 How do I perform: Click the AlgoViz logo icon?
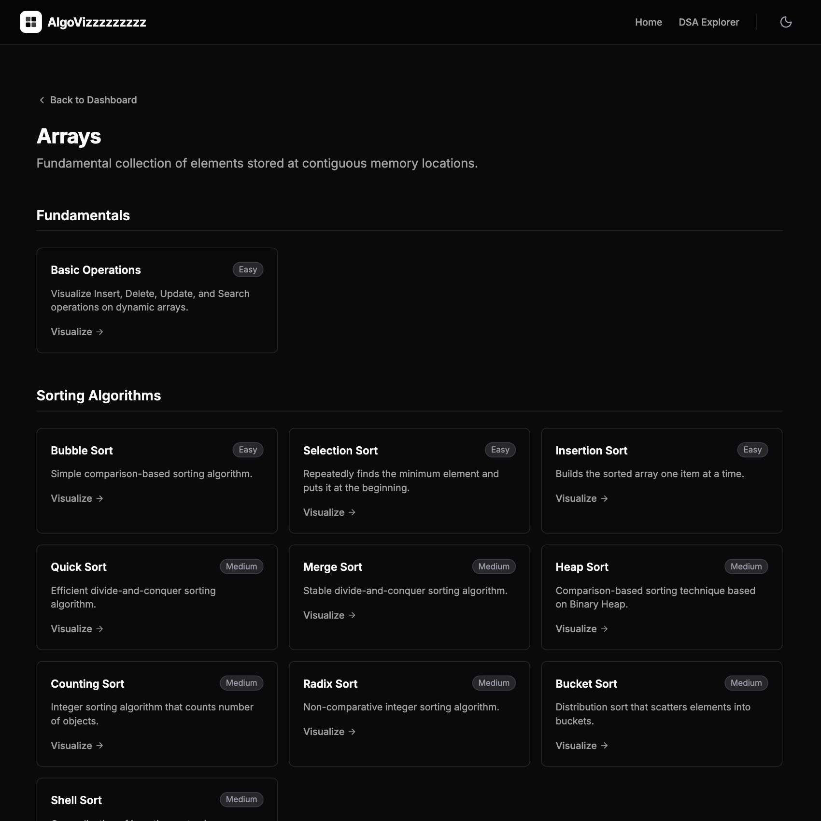[x=31, y=22]
